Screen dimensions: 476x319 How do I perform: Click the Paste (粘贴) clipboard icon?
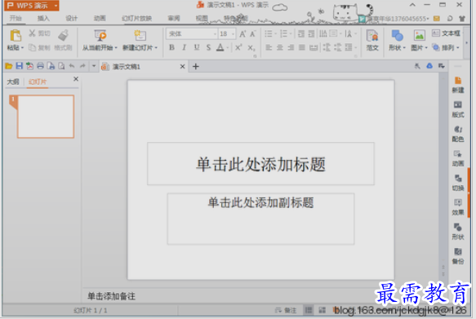coord(16,35)
